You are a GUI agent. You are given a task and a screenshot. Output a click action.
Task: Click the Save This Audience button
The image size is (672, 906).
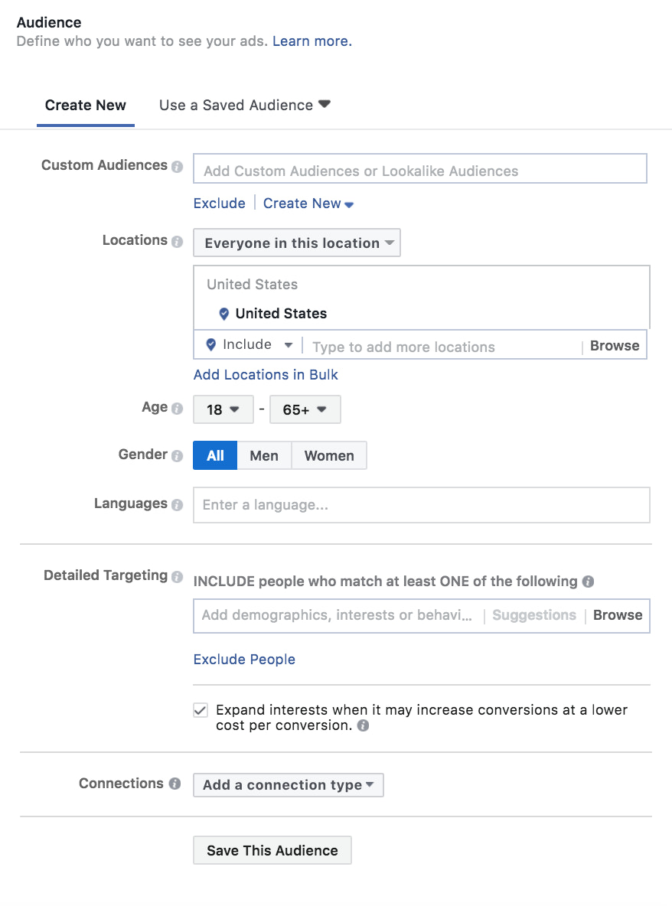(x=272, y=850)
